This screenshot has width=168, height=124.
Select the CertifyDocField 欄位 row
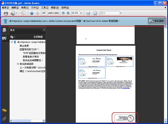pyautogui.click(x=33, y=71)
